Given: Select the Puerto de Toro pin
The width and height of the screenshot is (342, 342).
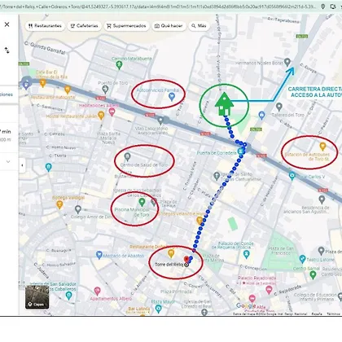Looking at the screenshot, I should pos(105,89).
